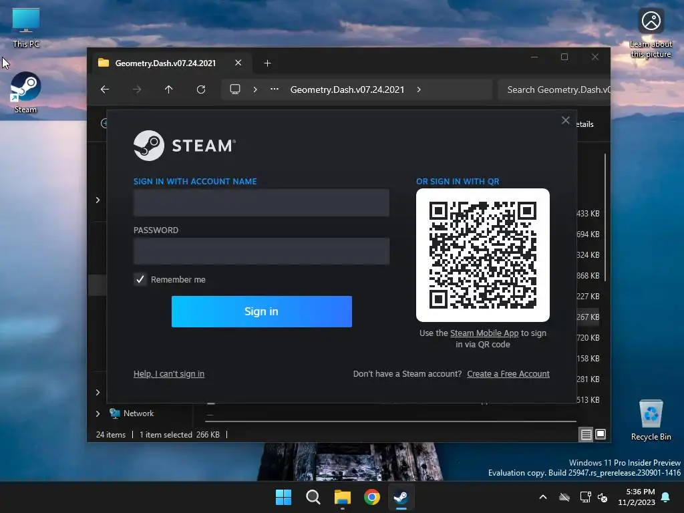The image size is (684, 513).
Task: Click the PC monitor icon in address bar
Action: coord(235,90)
